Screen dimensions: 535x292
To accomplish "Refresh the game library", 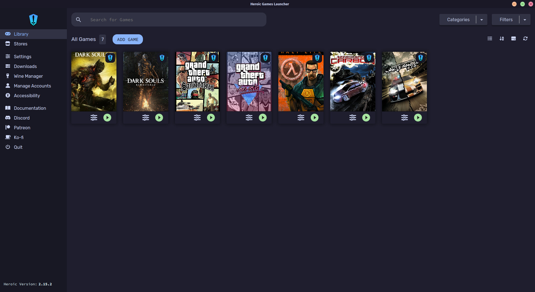I will (525, 38).
